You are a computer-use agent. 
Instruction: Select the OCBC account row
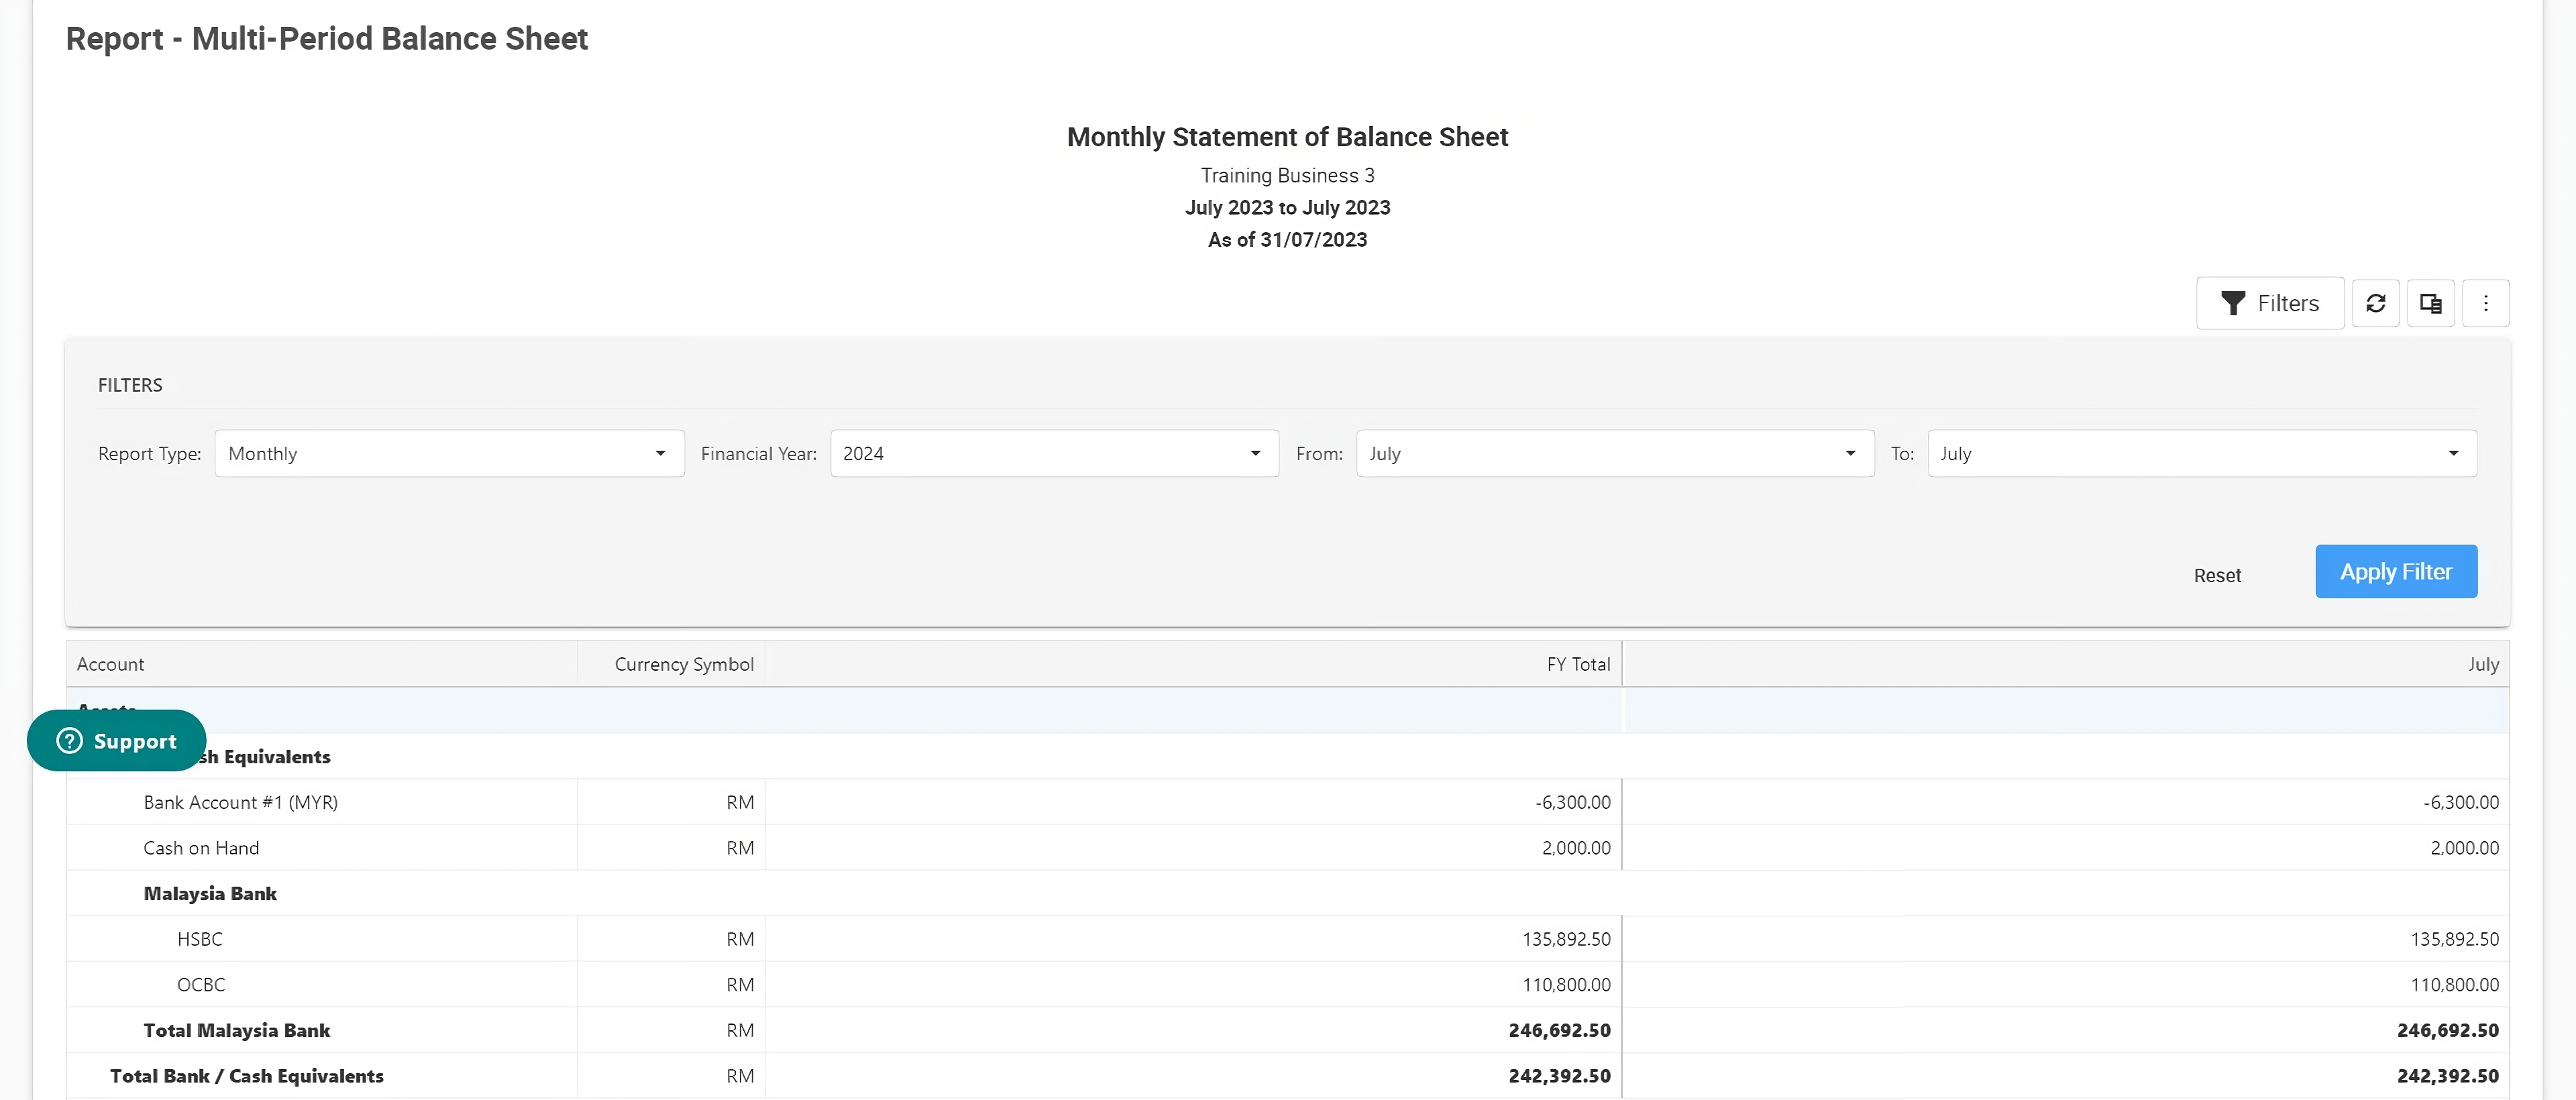click(x=1287, y=985)
